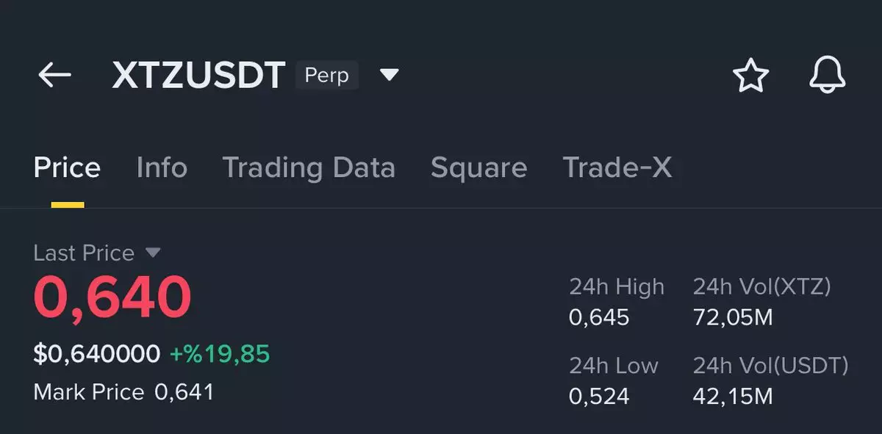Click the XTZUSDT symbol title

[x=198, y=75]
